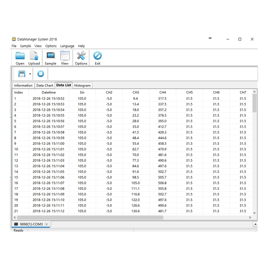The image size is (268, 268).
Task: Click the Upload file icon
Action: point(34,56)
